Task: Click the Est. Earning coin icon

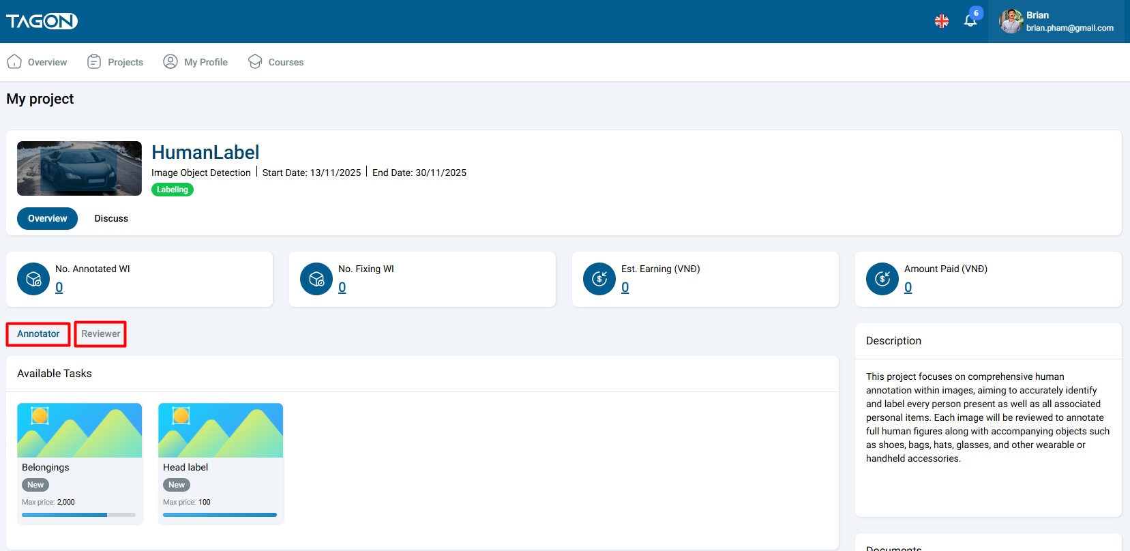Action: point(599,279)
